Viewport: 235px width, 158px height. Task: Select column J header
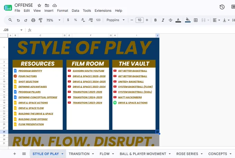point(157,35)
